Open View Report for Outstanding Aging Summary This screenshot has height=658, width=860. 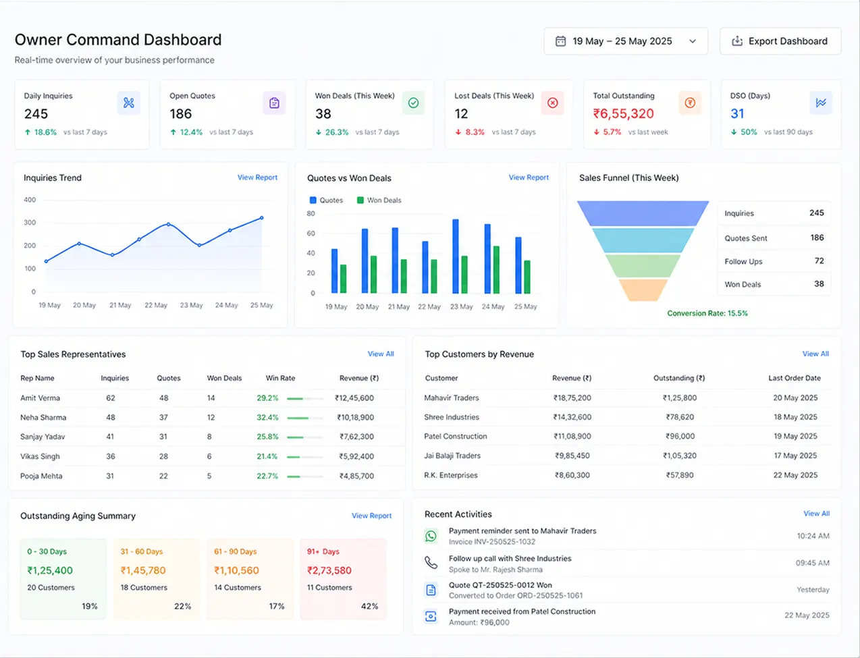[371, 516]
